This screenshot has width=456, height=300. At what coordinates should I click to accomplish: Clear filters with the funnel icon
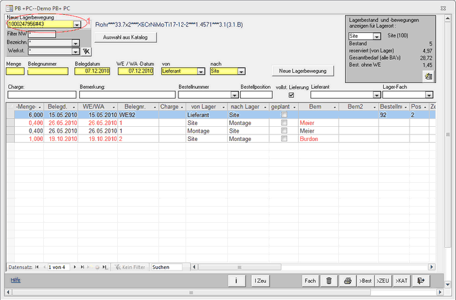(86, 51)
